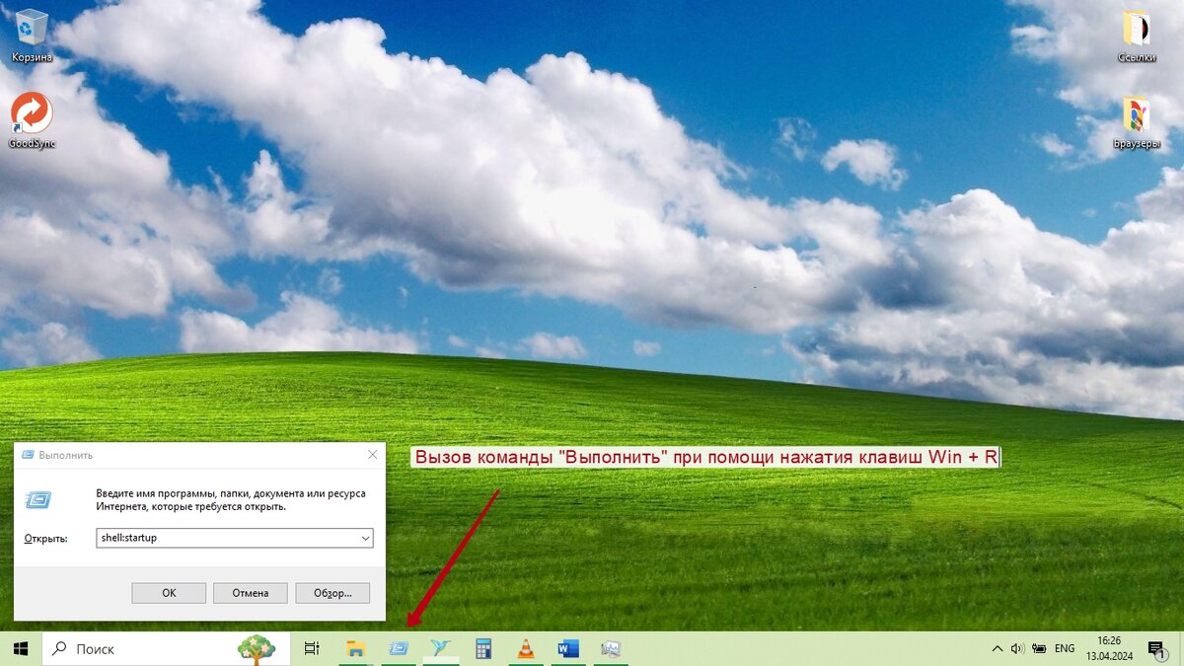Open the Браузеры desktop folder
Viewport: 1184px width, 666px height.
(x=1137, y=122)
